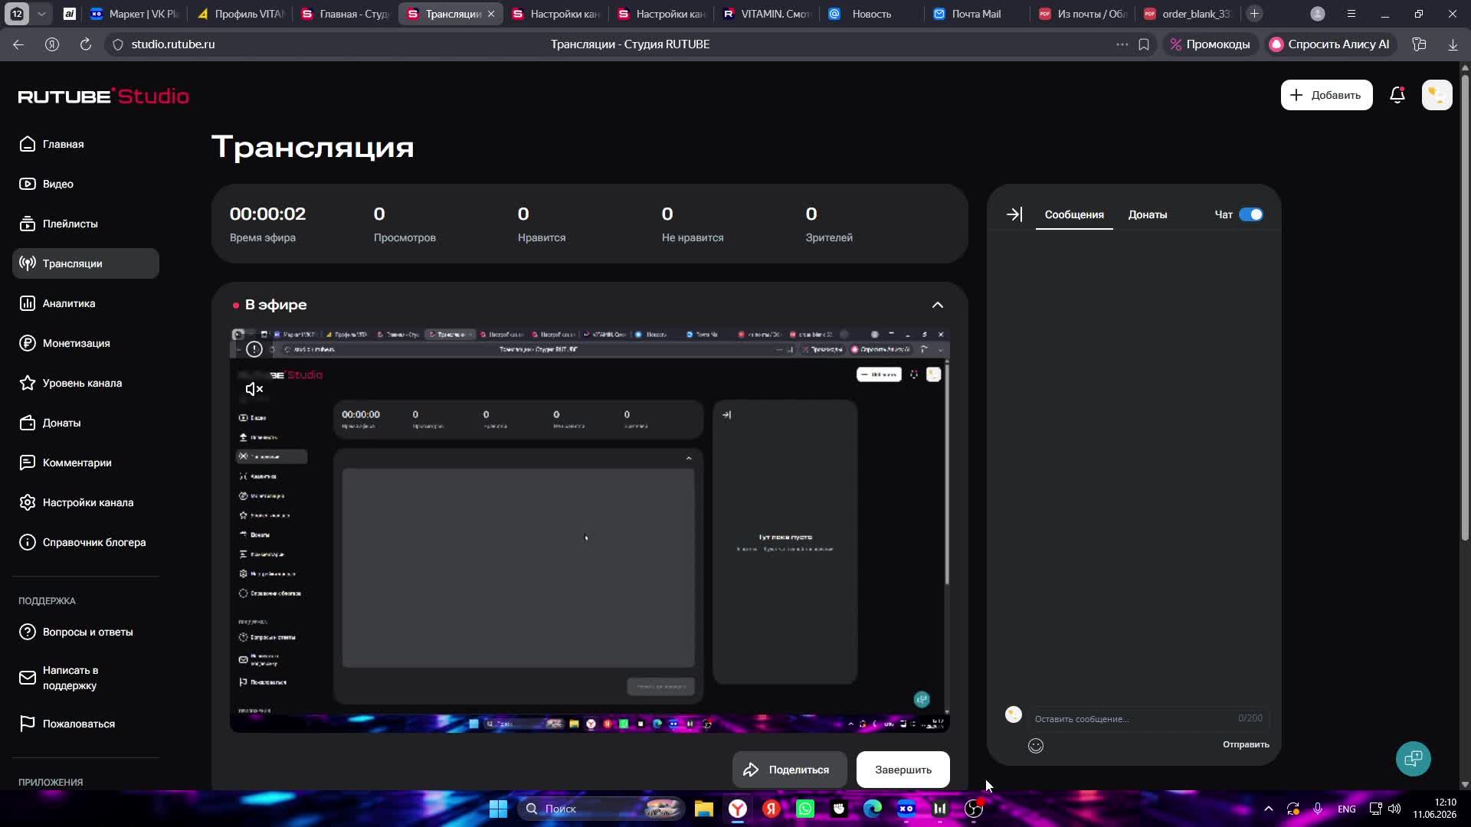
Task: Click the live stream preview video
Action: coord(589,530)
